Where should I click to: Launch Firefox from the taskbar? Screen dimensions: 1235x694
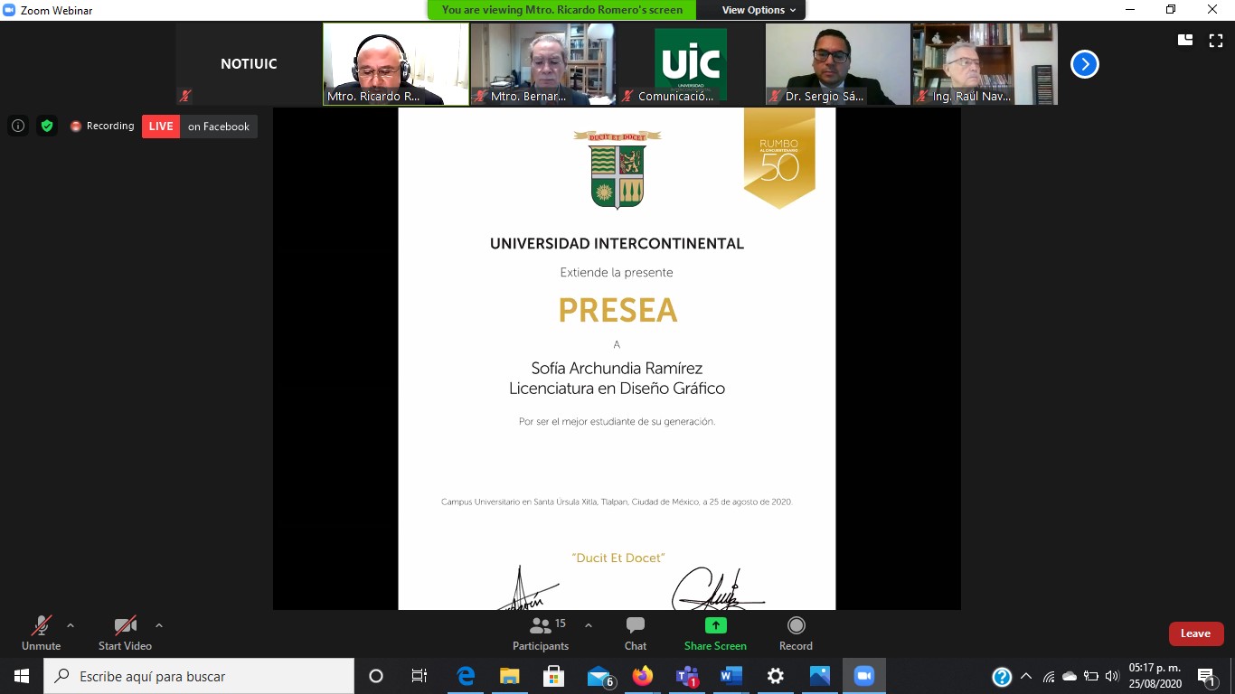tap(643, 676)
